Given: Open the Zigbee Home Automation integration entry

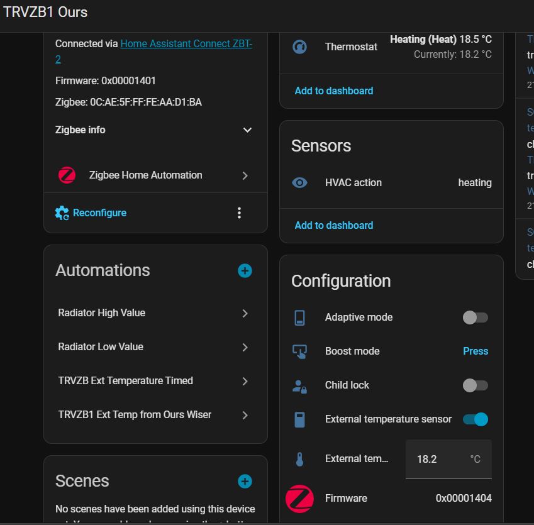Looking at the screenshot, I should click(x=154, y=175).
